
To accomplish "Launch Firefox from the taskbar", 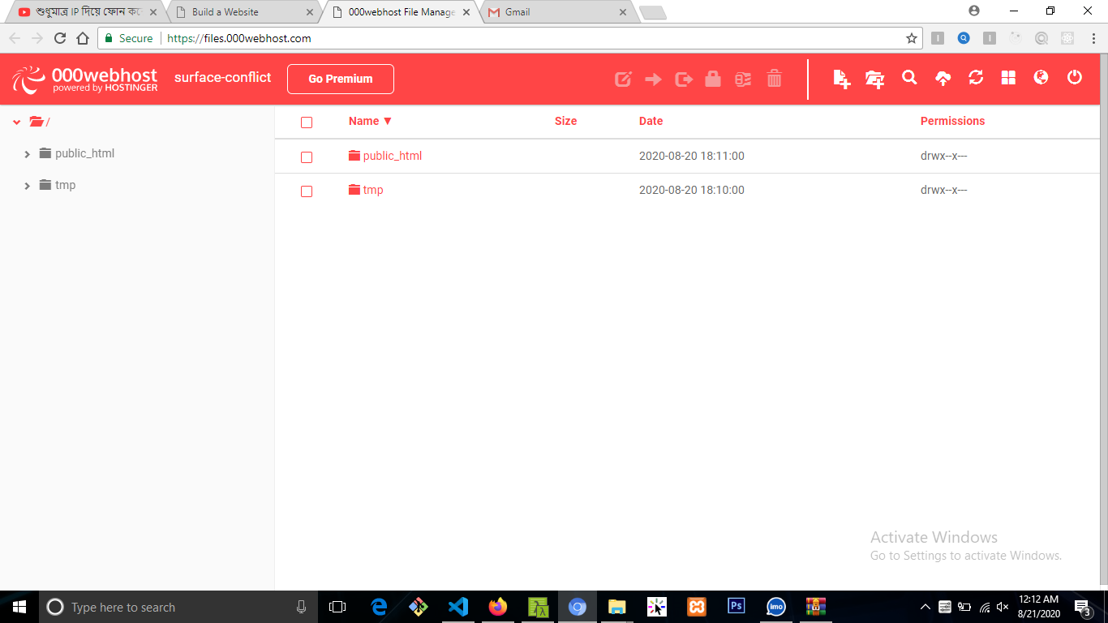I will 498,607.
